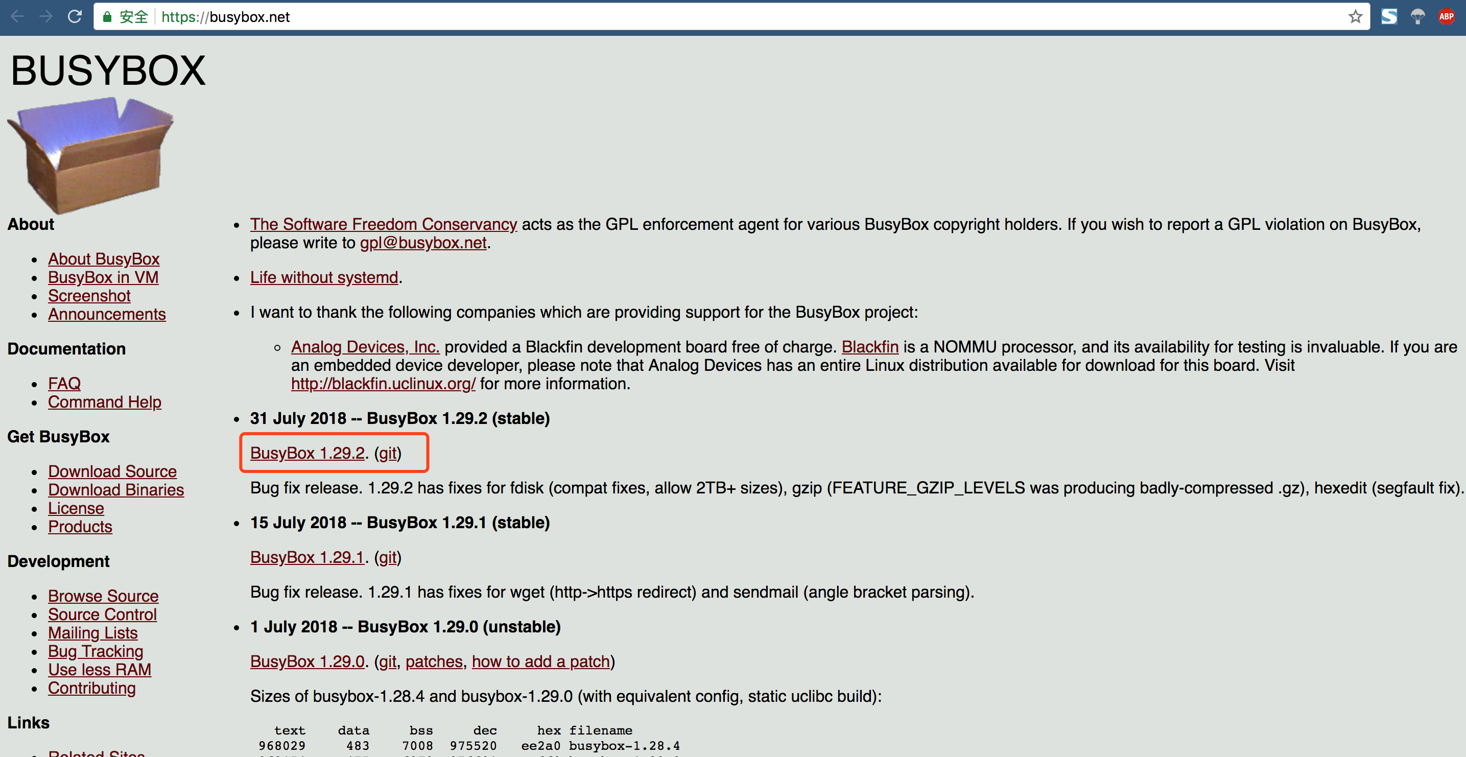Open how to add a patch link
Image resolution: width=1466 pixels, height=757 pixels.
click(x=540, y=661)
